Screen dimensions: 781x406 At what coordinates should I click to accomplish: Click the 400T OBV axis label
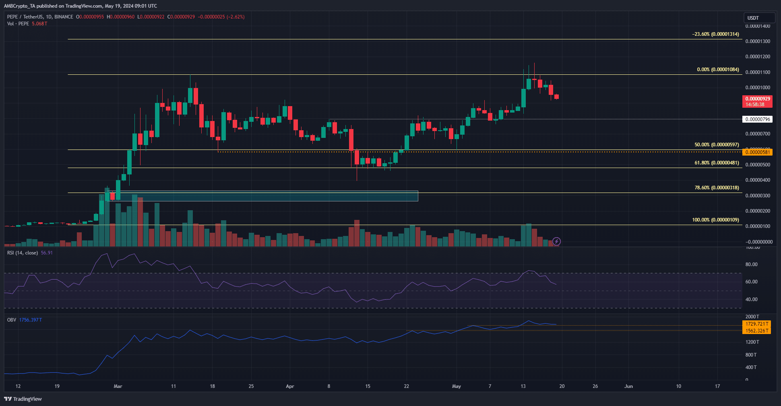tap(751, 367)
